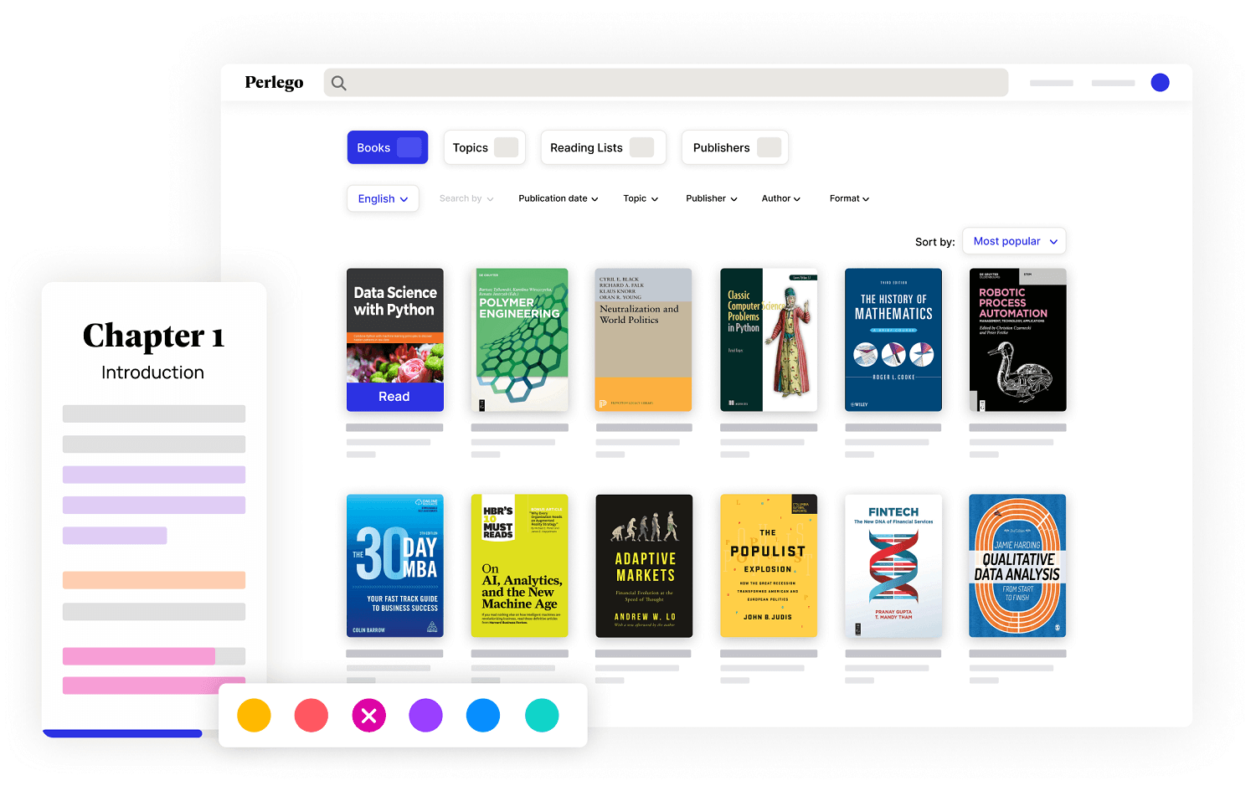Switch to the Topics tab
The height and width of the screenshot is (791, 1256).
484,147
